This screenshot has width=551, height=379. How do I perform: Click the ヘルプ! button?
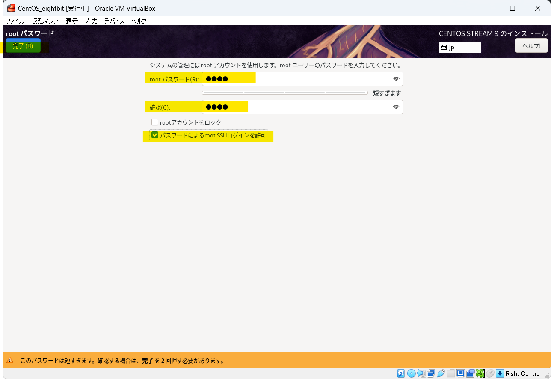click(x=531, y=45)
